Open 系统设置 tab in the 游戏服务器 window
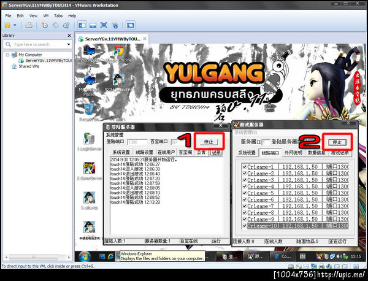The image size is (368, 281). tap(247, 153)
